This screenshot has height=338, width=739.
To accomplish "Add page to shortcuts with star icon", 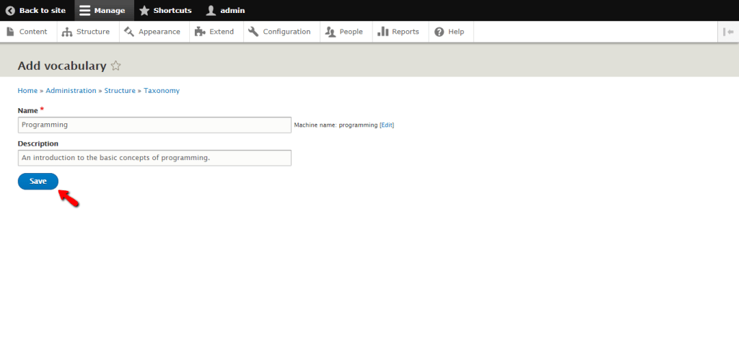I will (x=115, y=66).
